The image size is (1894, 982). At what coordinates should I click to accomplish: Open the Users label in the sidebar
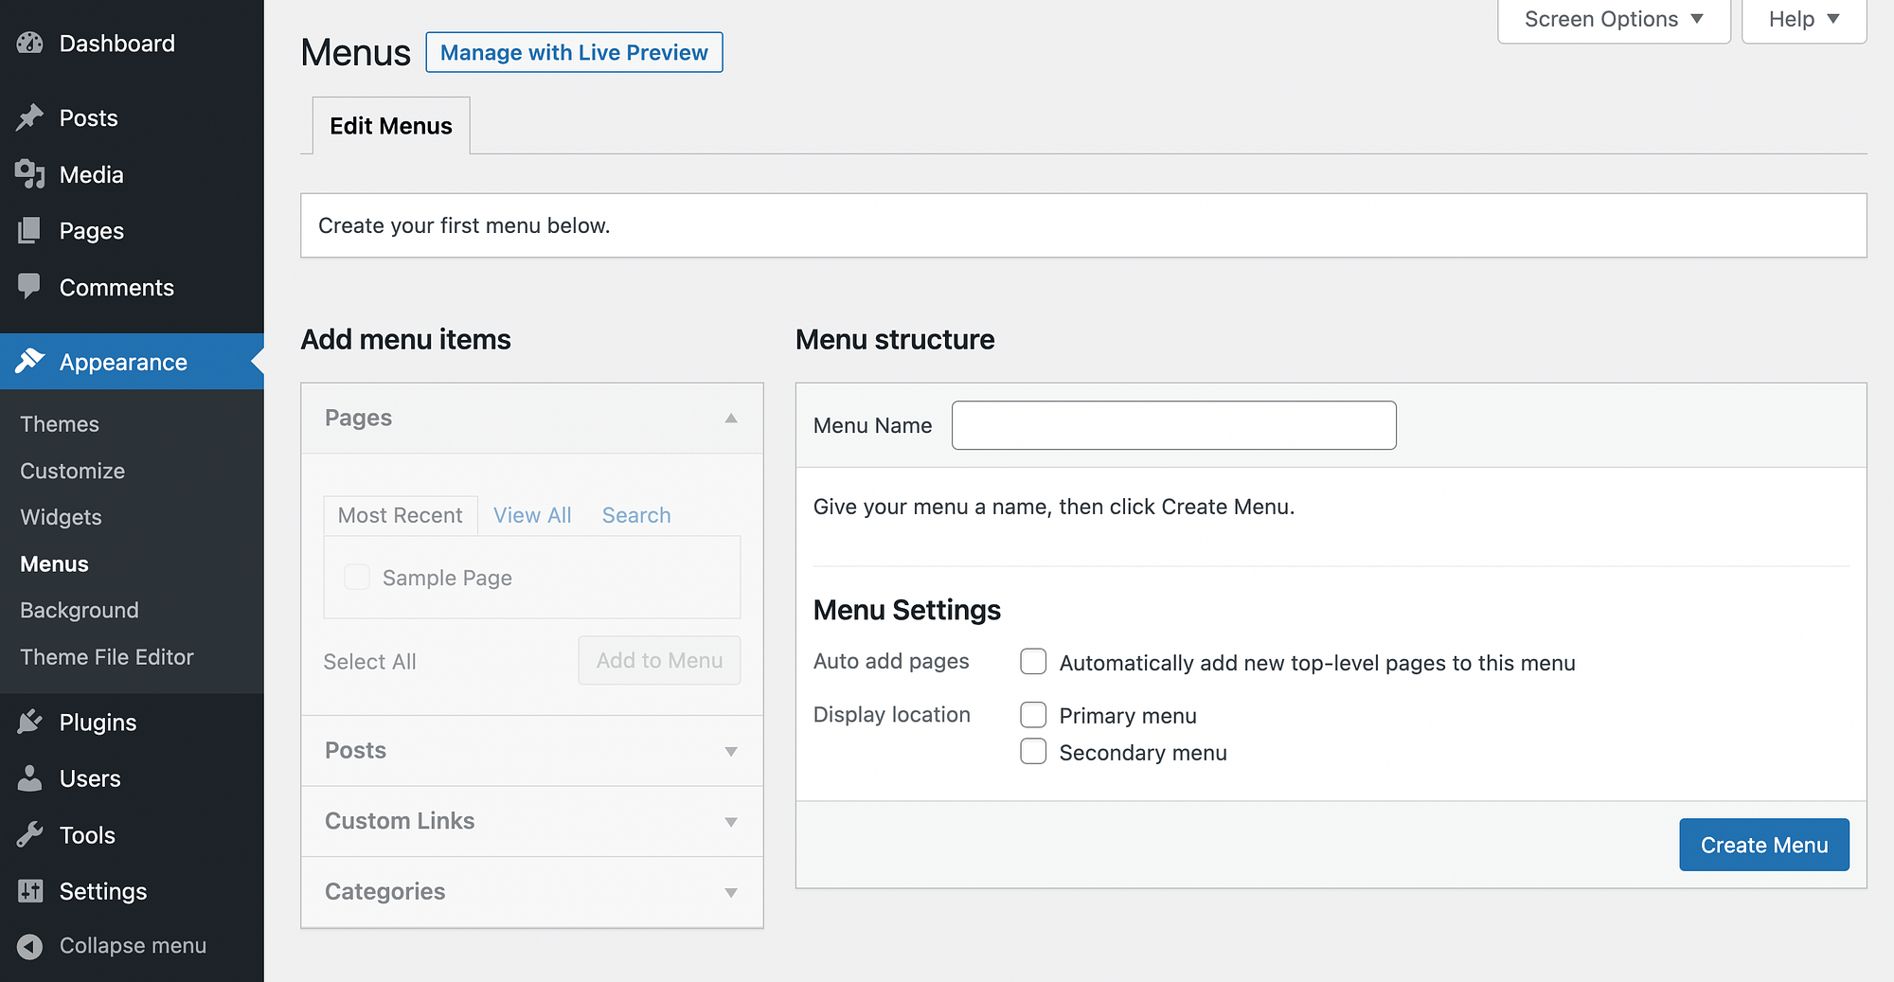coord(90,778)
